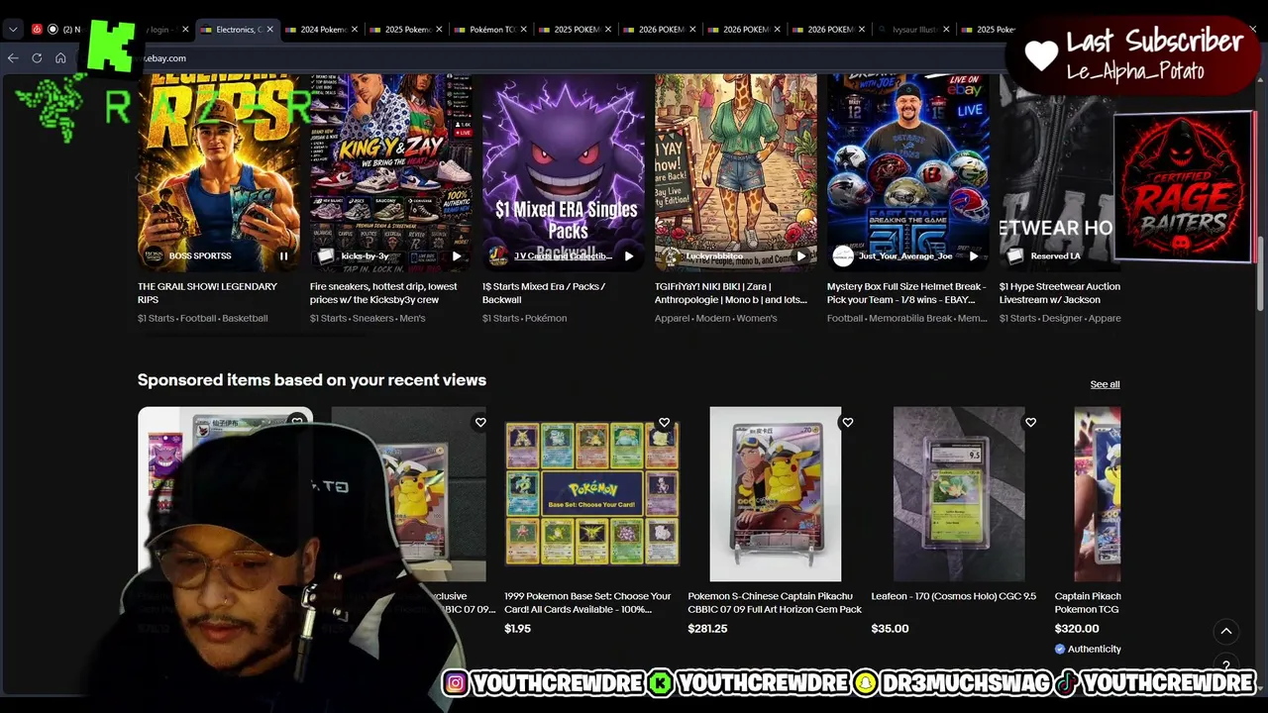This screenshot has height=713, width=1268.
Task: Favorite the Pokemon S-Chinese Captain Pikachu listing
Action: coord(847,423)
